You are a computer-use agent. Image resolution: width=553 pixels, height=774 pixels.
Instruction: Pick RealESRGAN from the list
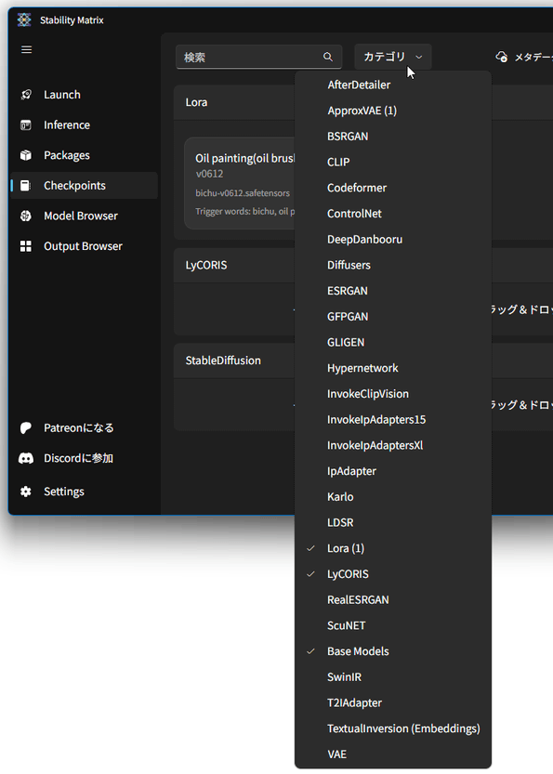tap(393, 599)
